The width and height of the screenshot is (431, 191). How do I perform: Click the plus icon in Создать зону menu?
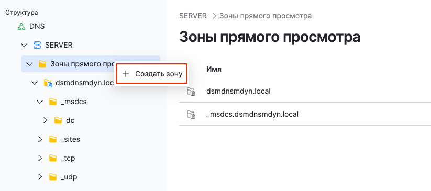(126, 74)
